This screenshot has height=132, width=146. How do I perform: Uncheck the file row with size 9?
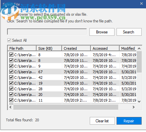click(11, 66)
